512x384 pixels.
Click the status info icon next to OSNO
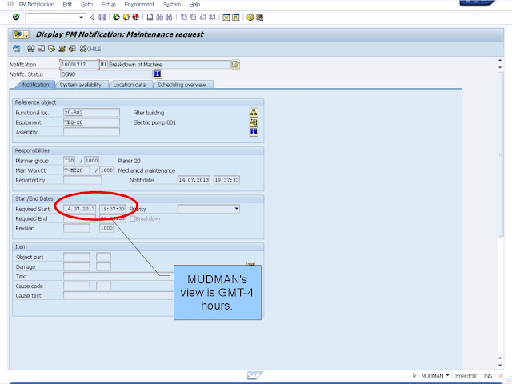click(158, 74)
